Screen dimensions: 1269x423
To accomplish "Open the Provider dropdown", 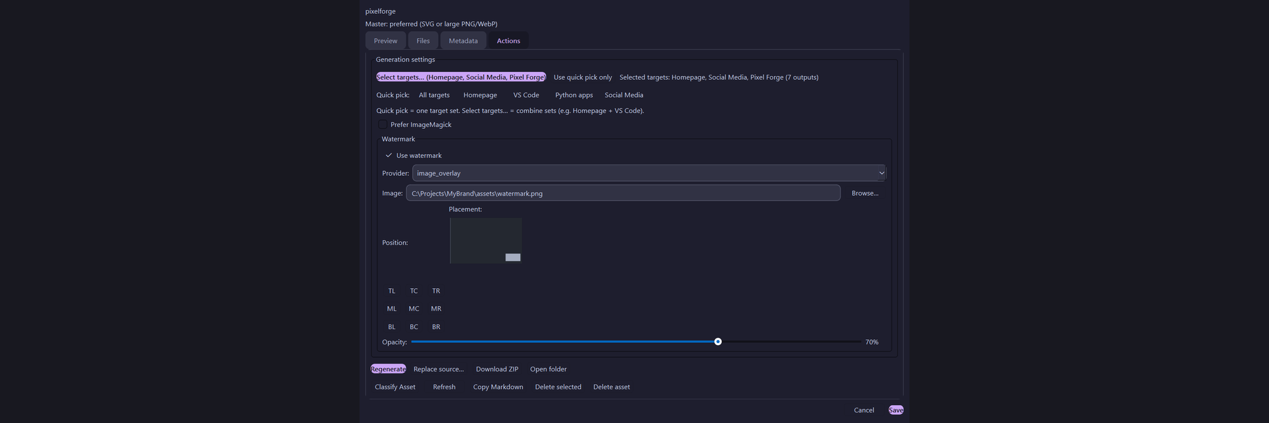I will [649, 173].
